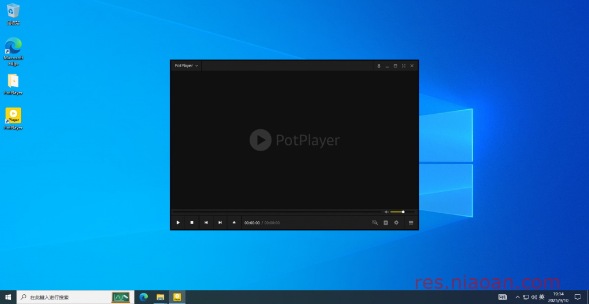Open the clock showing 19:14

(x=558, y=297)
